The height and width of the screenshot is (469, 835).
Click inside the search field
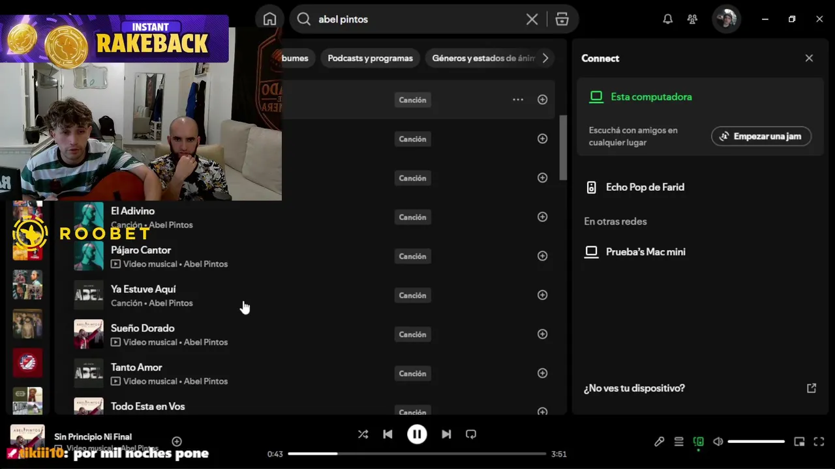[417, 20]
